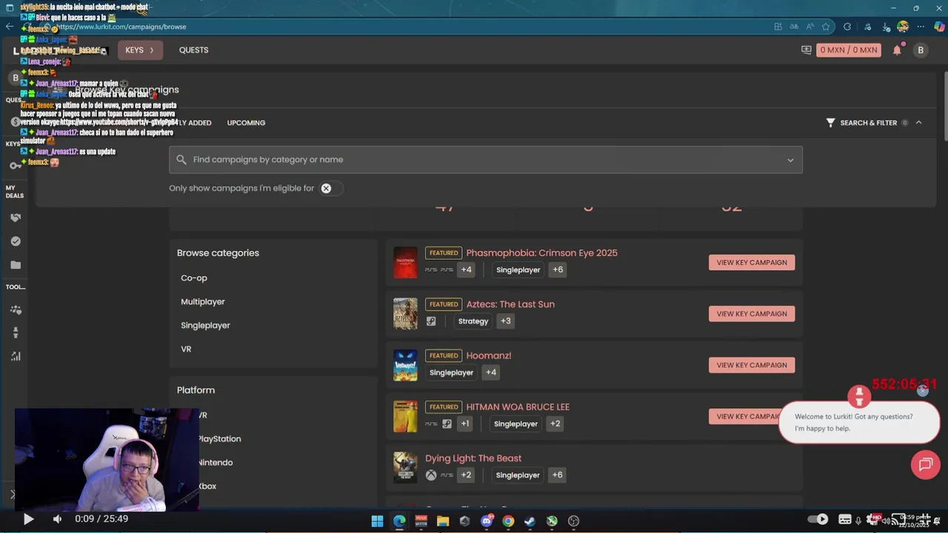Click the Aztecs game thumbnail
The height and width of the screenshot is (533, 948).
click(405, 314)
